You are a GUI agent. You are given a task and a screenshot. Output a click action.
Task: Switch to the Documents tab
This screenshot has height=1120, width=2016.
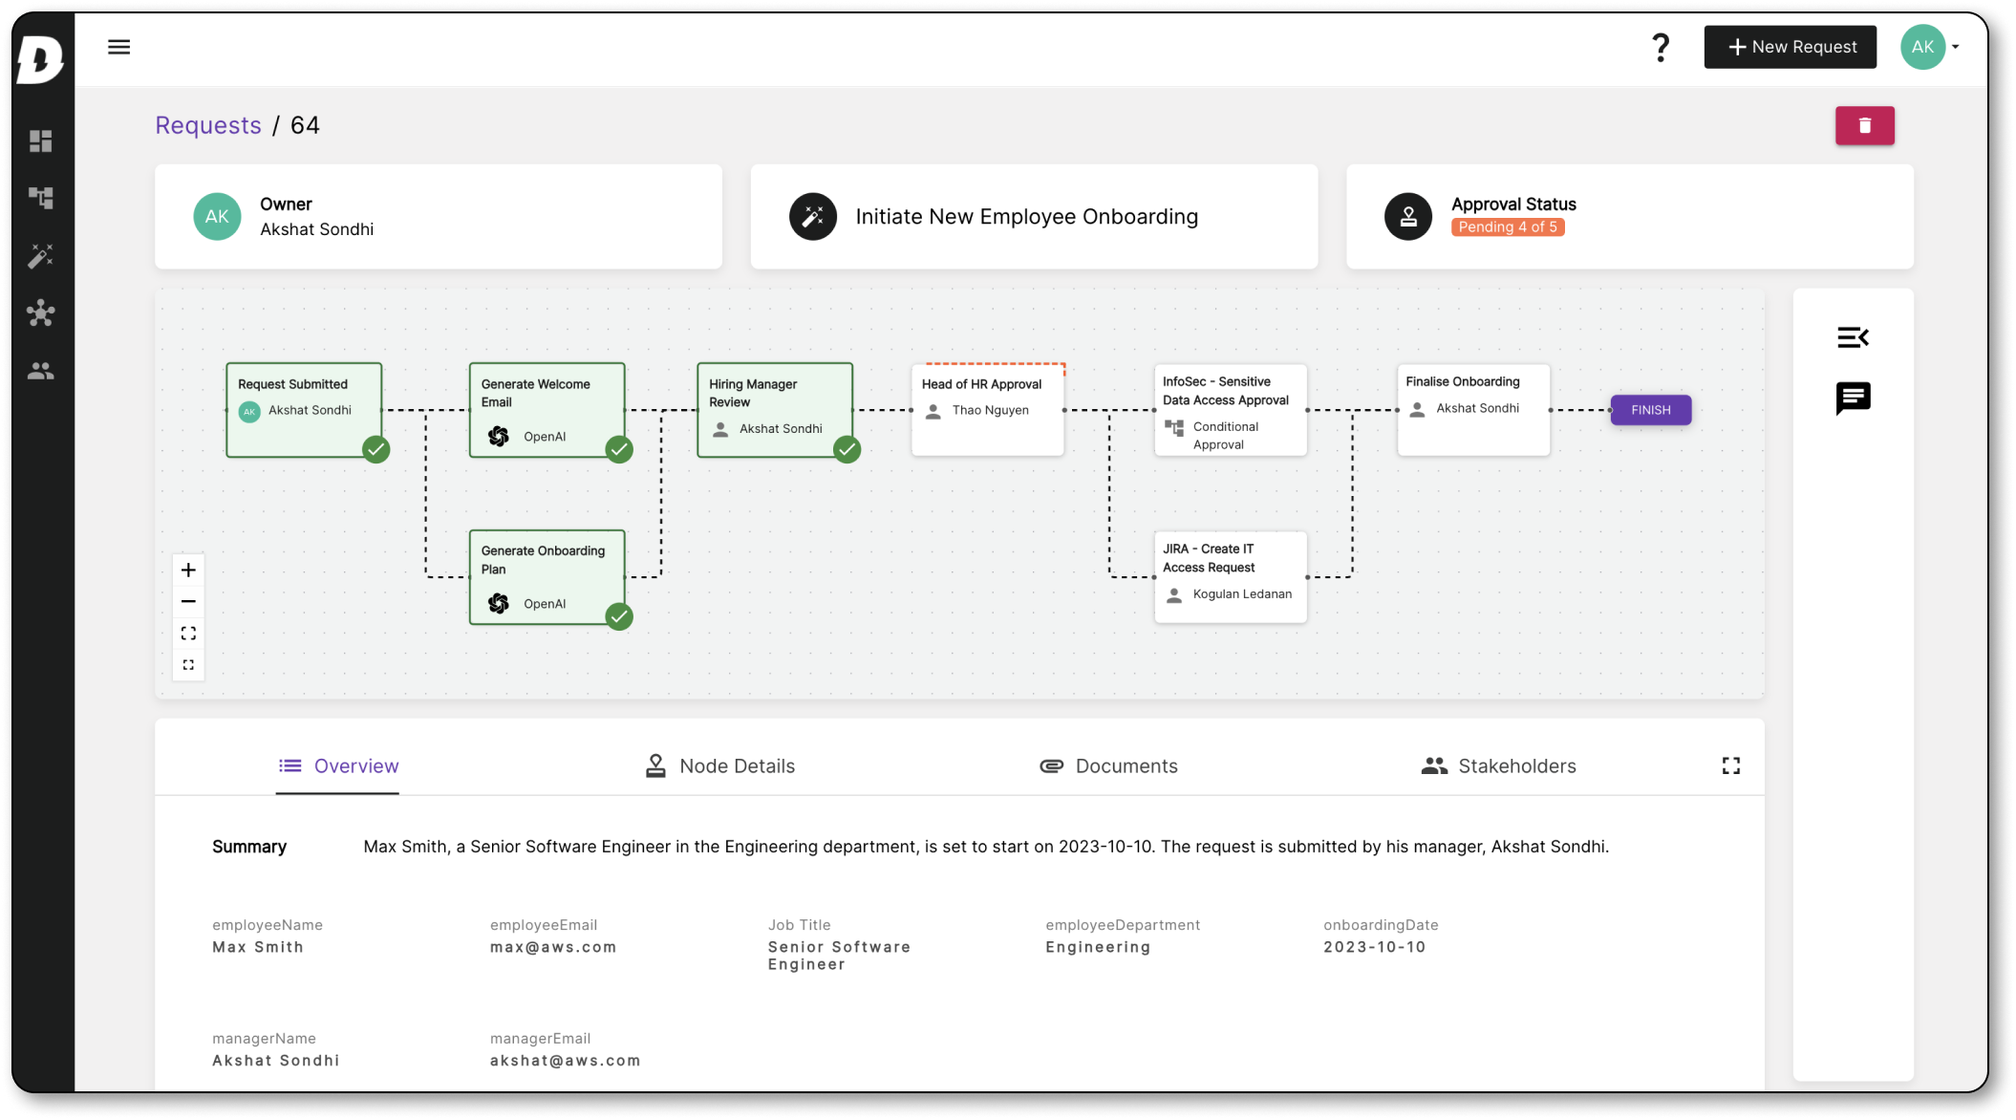[1126, 765]
